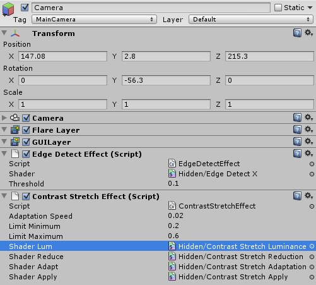
Task: Open object picker beside the EdgeDetectEffect script field
Action: tap(312, 164)
